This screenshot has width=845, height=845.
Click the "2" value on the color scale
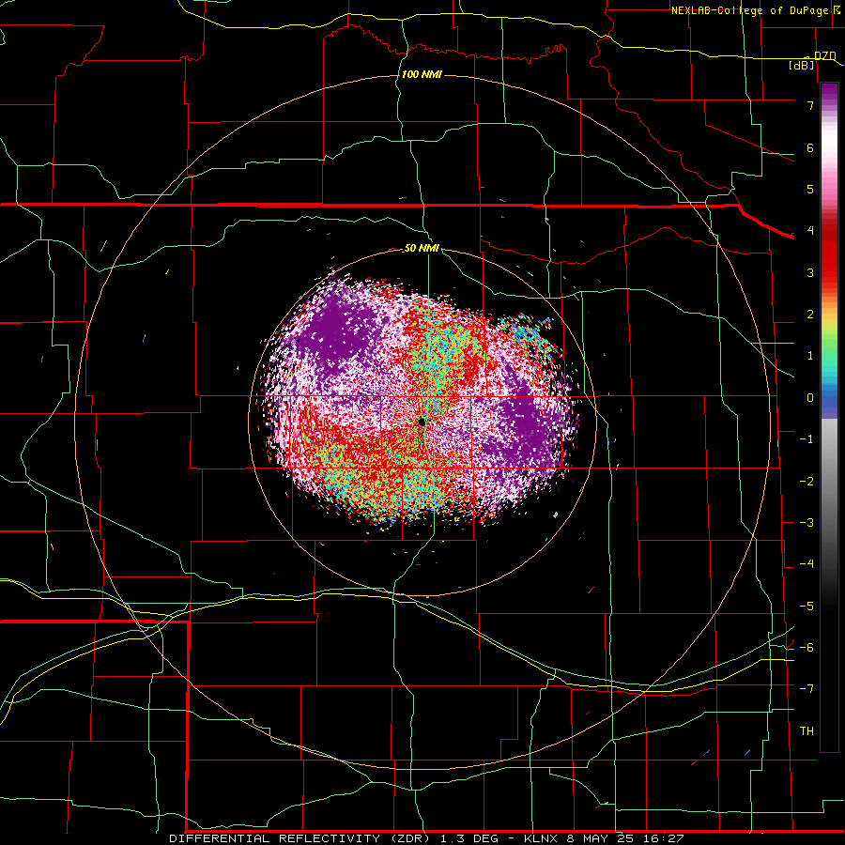point(810,315)
